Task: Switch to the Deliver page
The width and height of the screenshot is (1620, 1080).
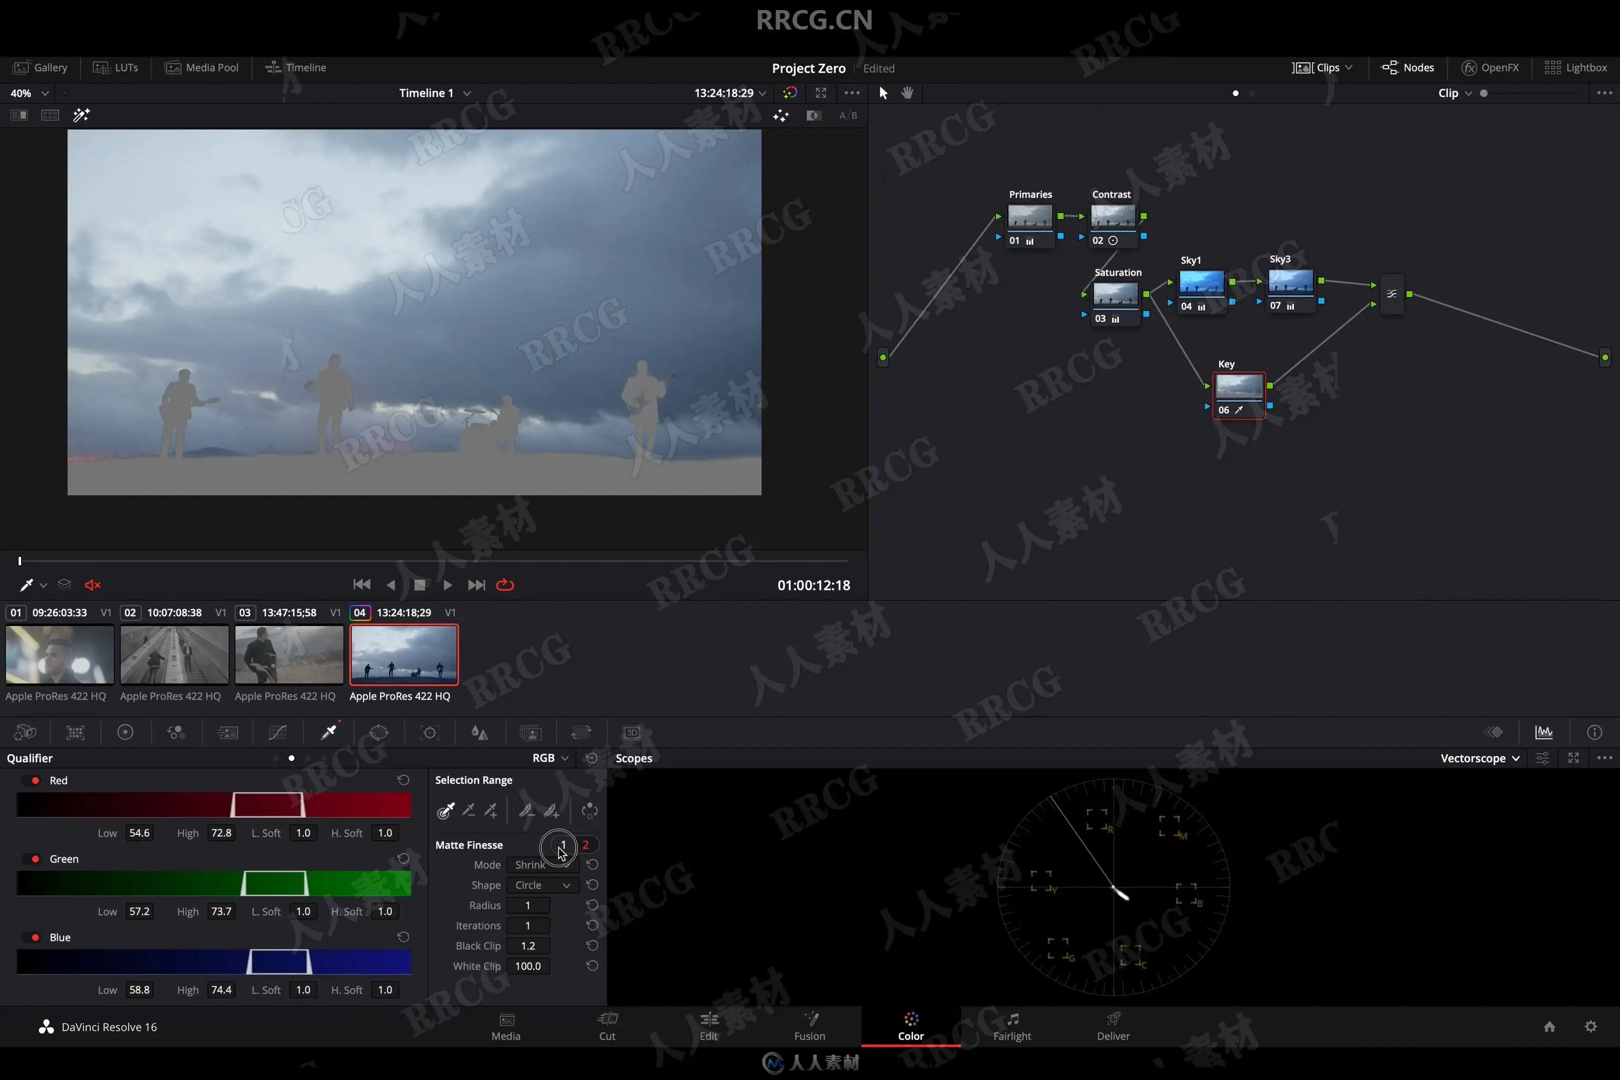Action: pyautogui.click(x=1113, y=1026)
